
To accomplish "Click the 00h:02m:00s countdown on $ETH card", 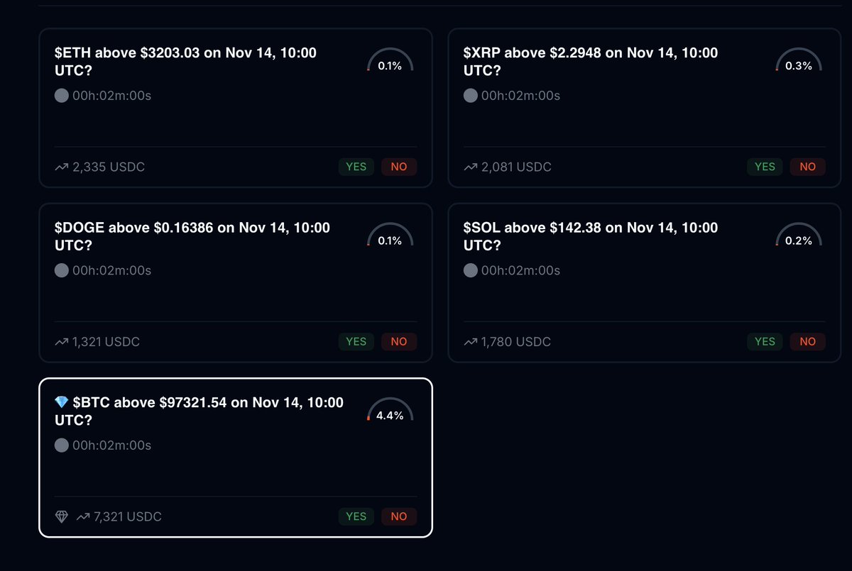I will 112,95.
